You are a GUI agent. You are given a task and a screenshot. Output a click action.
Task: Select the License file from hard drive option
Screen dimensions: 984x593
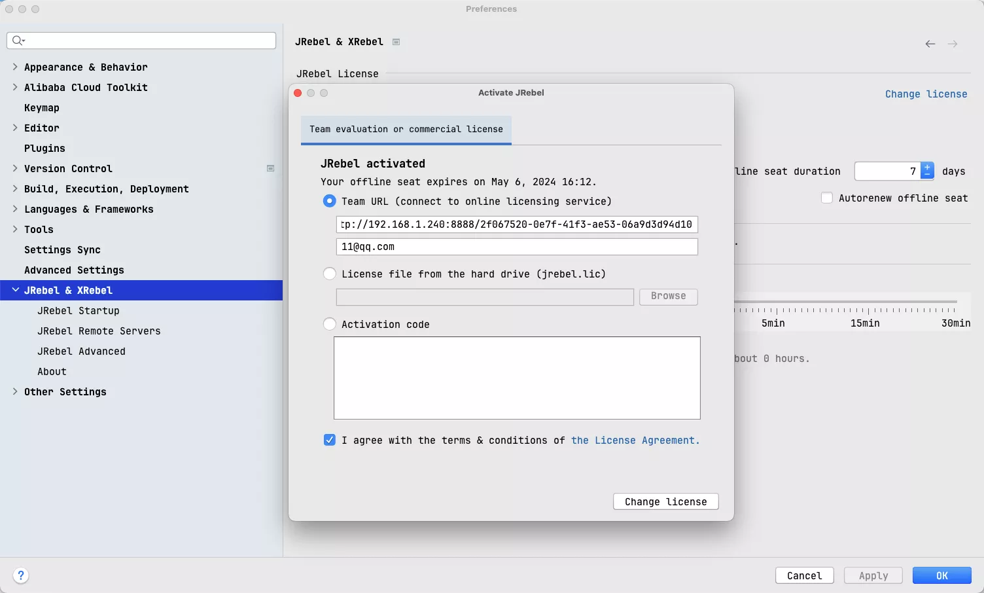coord(330,274)
